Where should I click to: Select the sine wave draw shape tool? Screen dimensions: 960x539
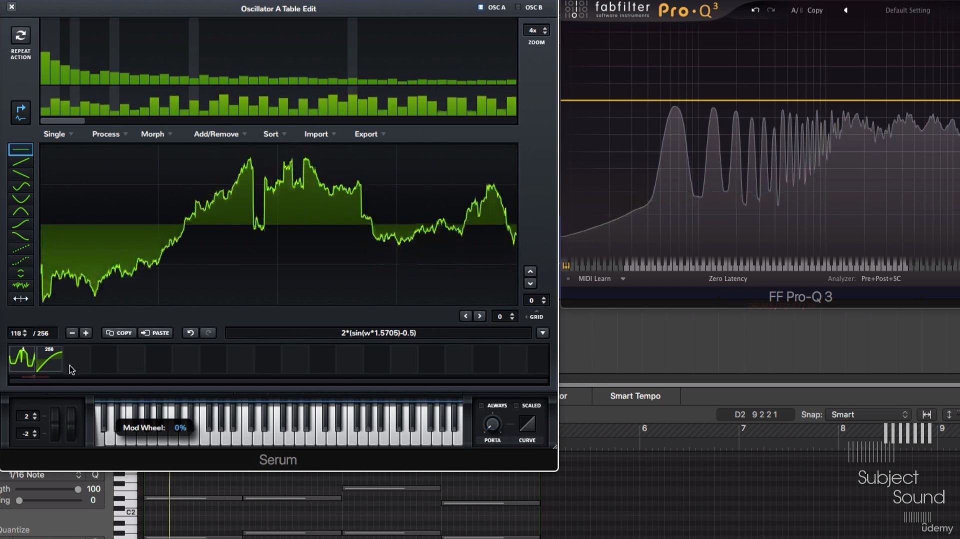point(20,186)
